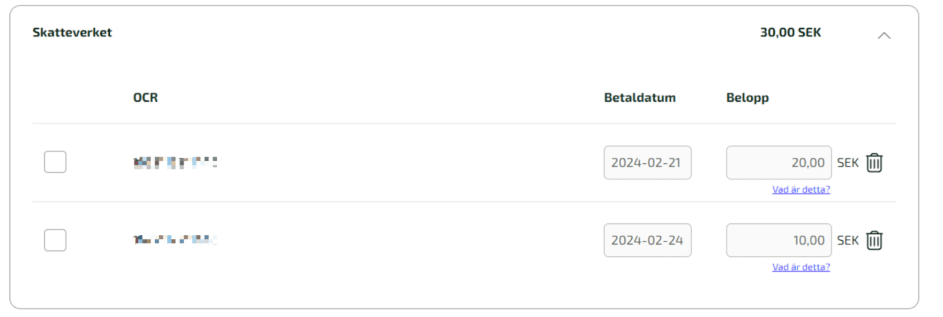
Task: Click the Belopp column header
Action: [748, 98]
